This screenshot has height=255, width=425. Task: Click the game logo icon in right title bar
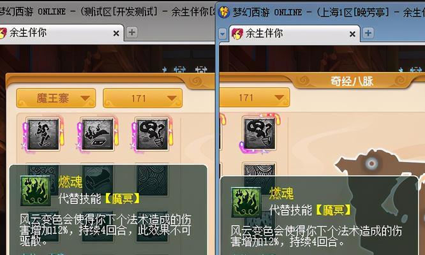click(225, 12)
